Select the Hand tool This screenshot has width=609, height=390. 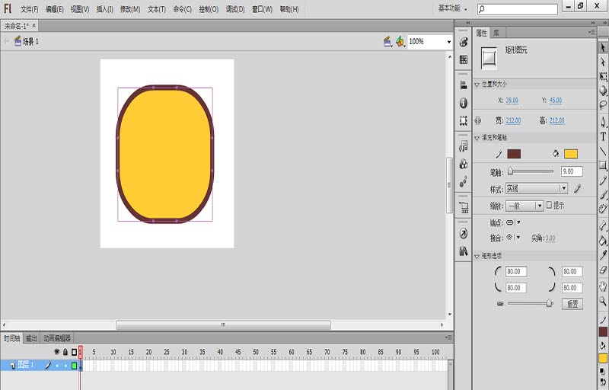coord(603,286)
